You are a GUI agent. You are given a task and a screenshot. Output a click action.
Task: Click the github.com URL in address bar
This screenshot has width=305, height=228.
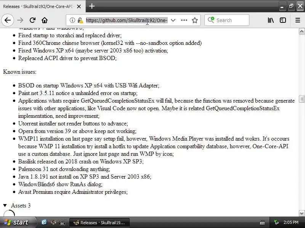(x=127, y=20)
